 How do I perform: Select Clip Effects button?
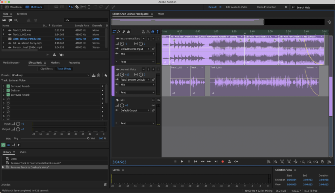46,69
